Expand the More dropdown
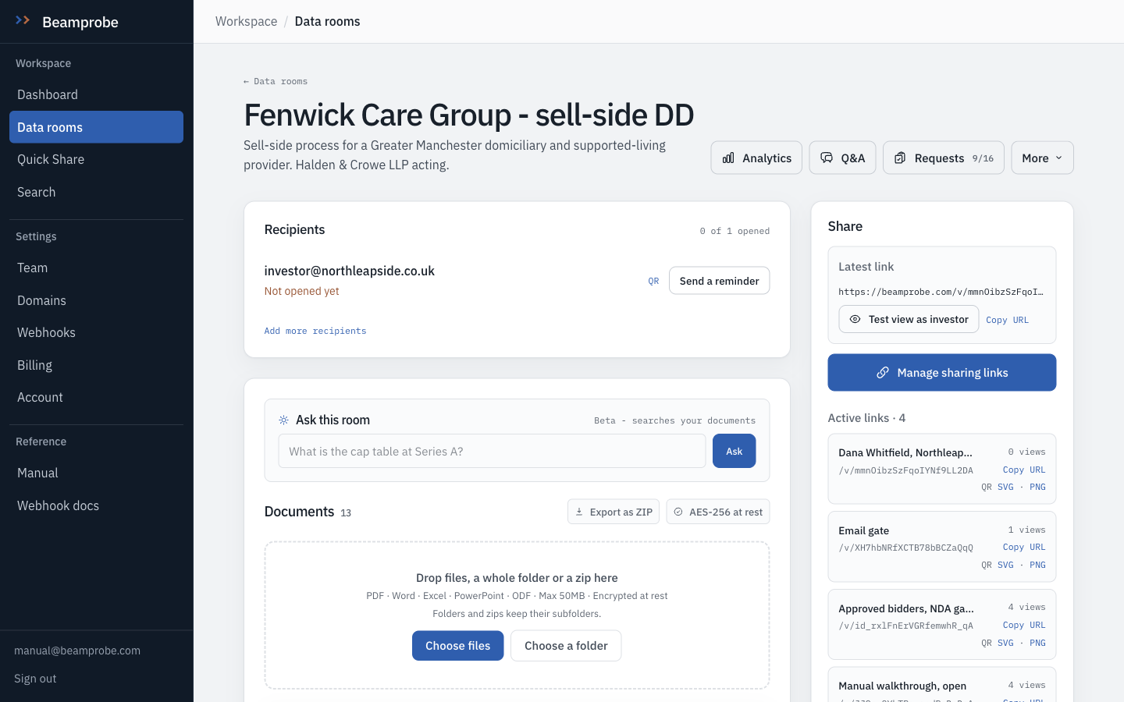Image resolution: width=1124 pixels, height=702 pixels. [1042, 158]
